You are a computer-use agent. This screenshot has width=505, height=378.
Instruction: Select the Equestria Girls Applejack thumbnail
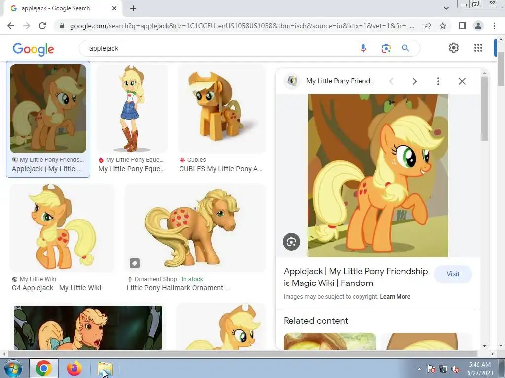[132, 108]
